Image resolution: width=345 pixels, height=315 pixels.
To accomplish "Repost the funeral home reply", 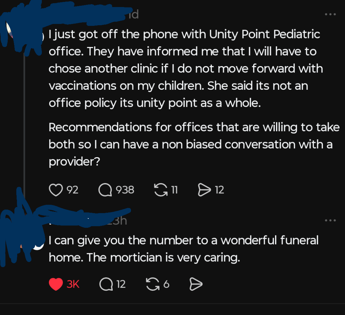I will (x=152, y=284).
